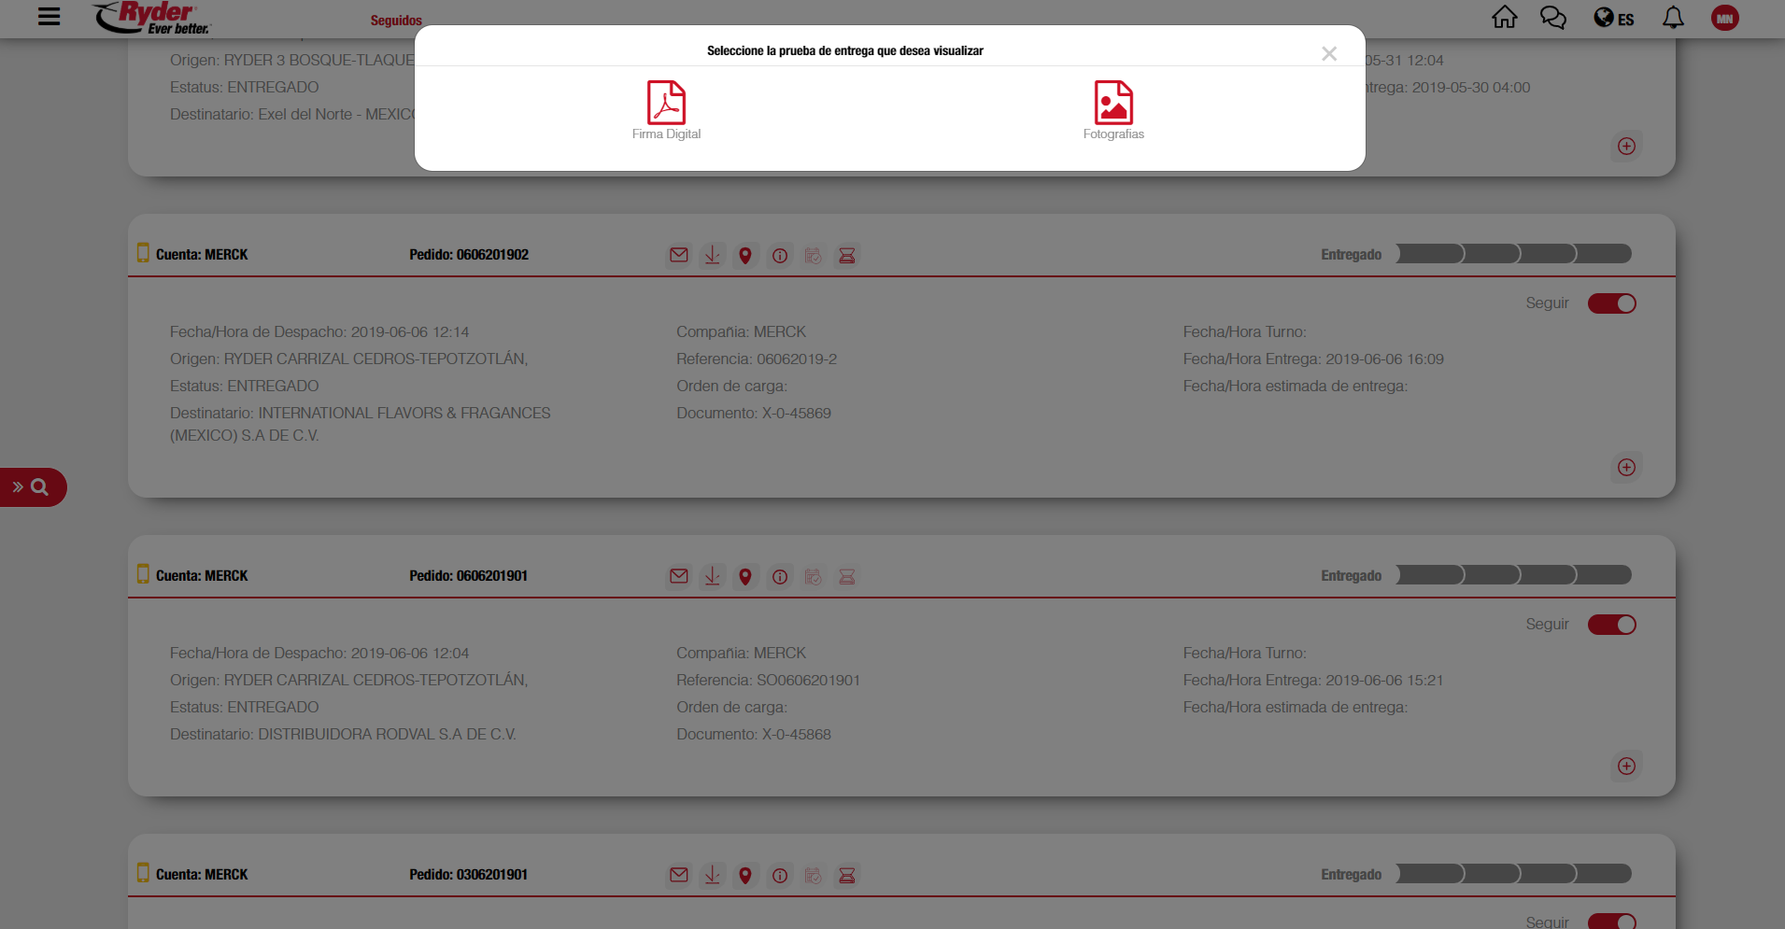Toggle Seguir switch for order 0306201901

pos(1611,921)
